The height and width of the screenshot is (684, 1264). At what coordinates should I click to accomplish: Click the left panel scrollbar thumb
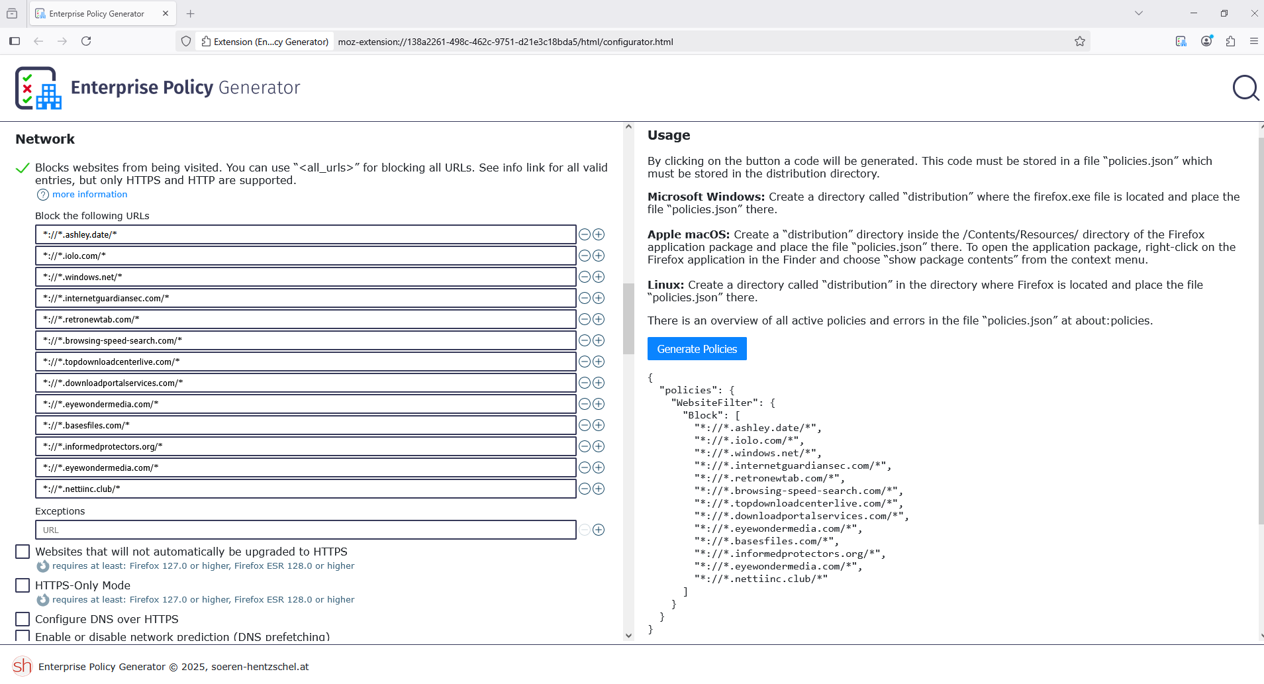click(x=628, y=318)
